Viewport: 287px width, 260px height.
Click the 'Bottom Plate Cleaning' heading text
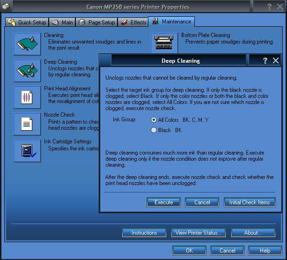click(206, 35)
